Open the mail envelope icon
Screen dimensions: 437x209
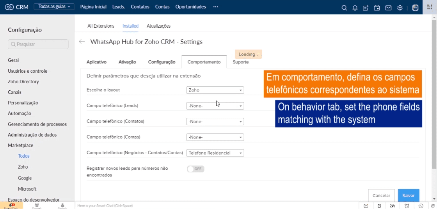(x=388, y=7)
